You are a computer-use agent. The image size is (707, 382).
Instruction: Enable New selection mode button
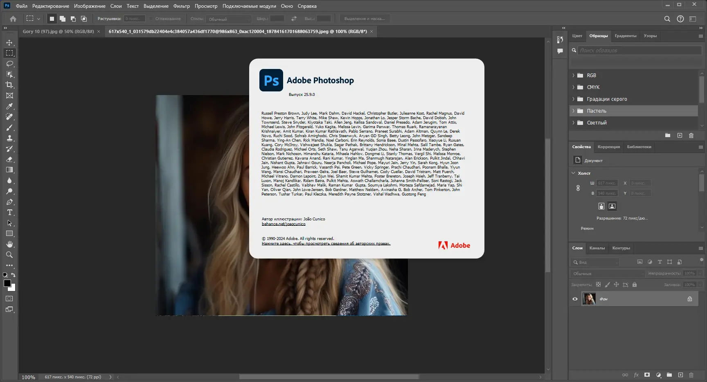pos(52,19)
